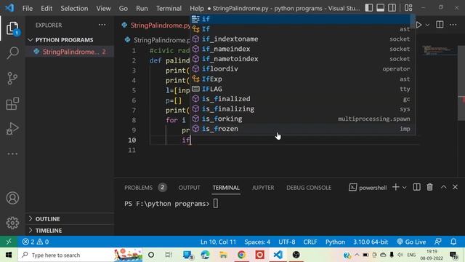Open the Accounts menu icon
Screen dimensions: 465x262
(x=12, y=198)
